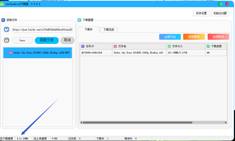
Task: Click the 4% progress cell
Action: click(x=216, y=53)
